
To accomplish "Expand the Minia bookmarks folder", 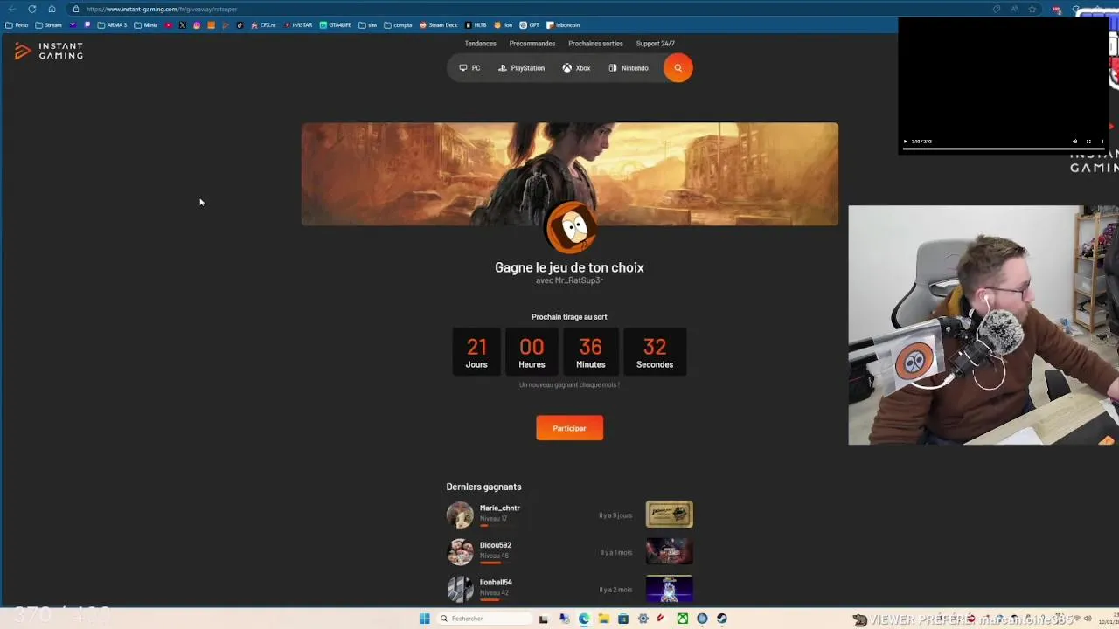I will [146, 25].
